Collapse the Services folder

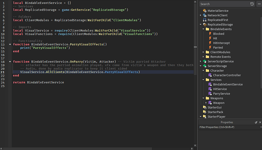tap(203, 80)
